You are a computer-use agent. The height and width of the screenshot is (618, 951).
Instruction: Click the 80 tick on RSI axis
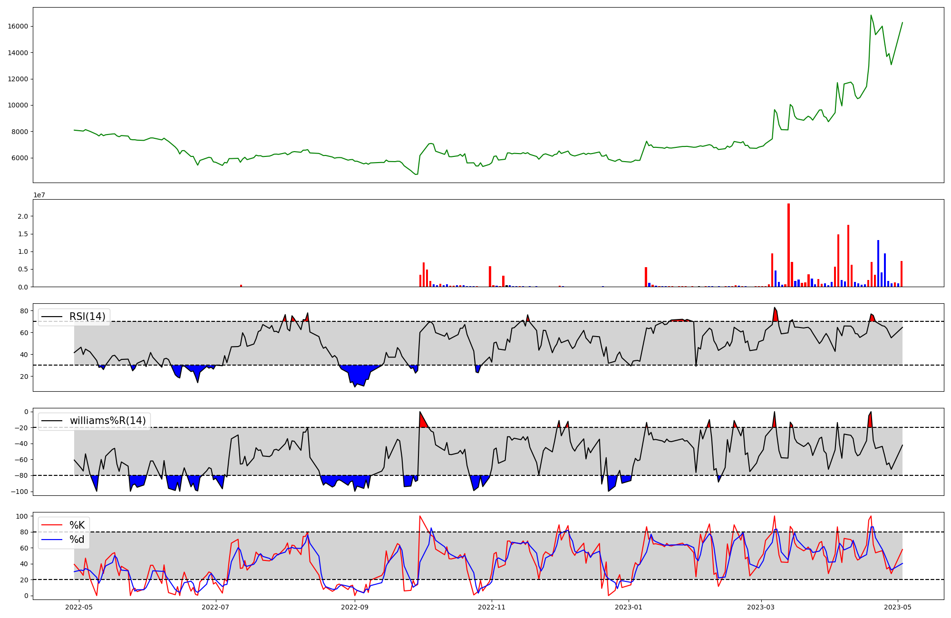[x=24, y=311]
